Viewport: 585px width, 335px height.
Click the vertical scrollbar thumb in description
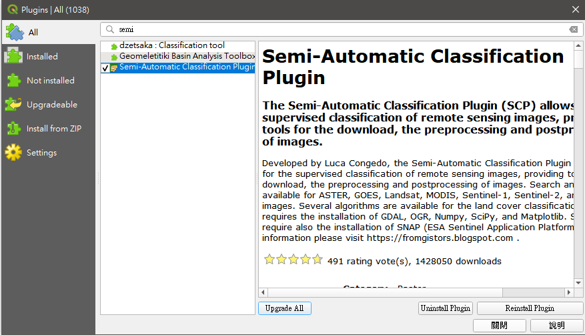[578, 59]
